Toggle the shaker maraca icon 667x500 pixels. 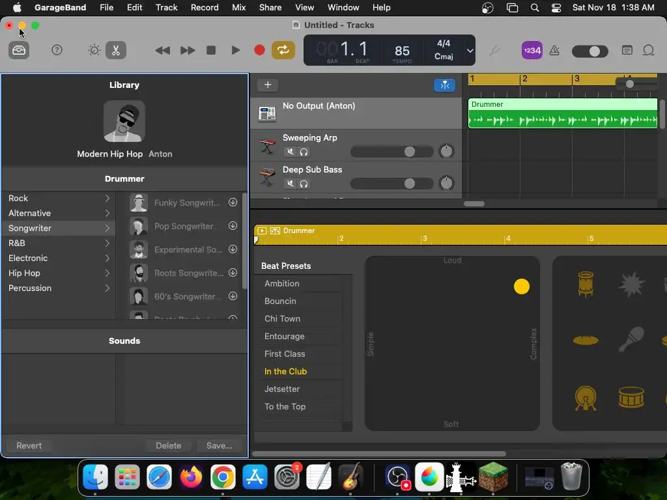pos(631,339)
